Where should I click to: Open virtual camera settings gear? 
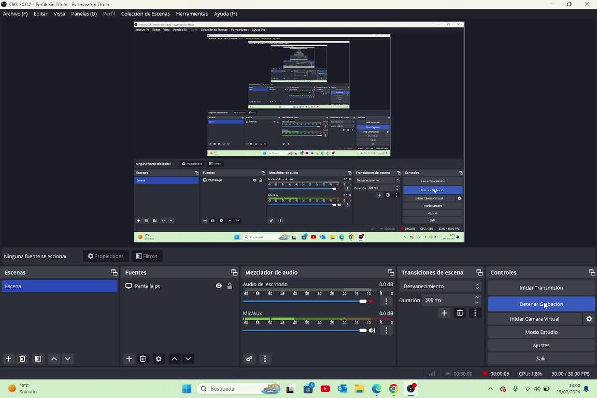coord(589,319)
